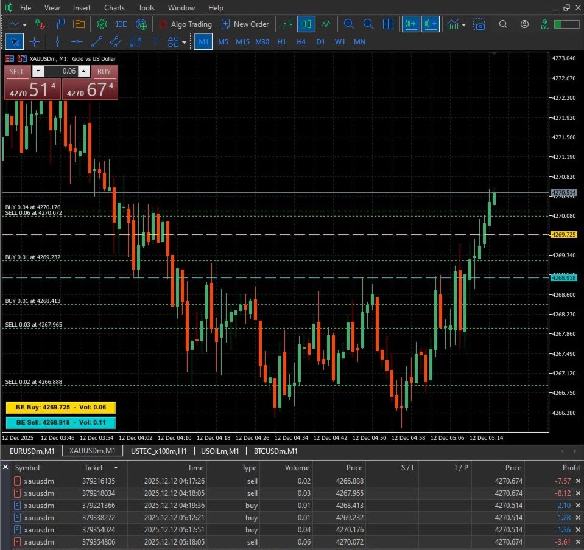Switch to the USTEC_x100m,H1 chart tab
This screenshot has height=550, width=584.
(159, 451)
